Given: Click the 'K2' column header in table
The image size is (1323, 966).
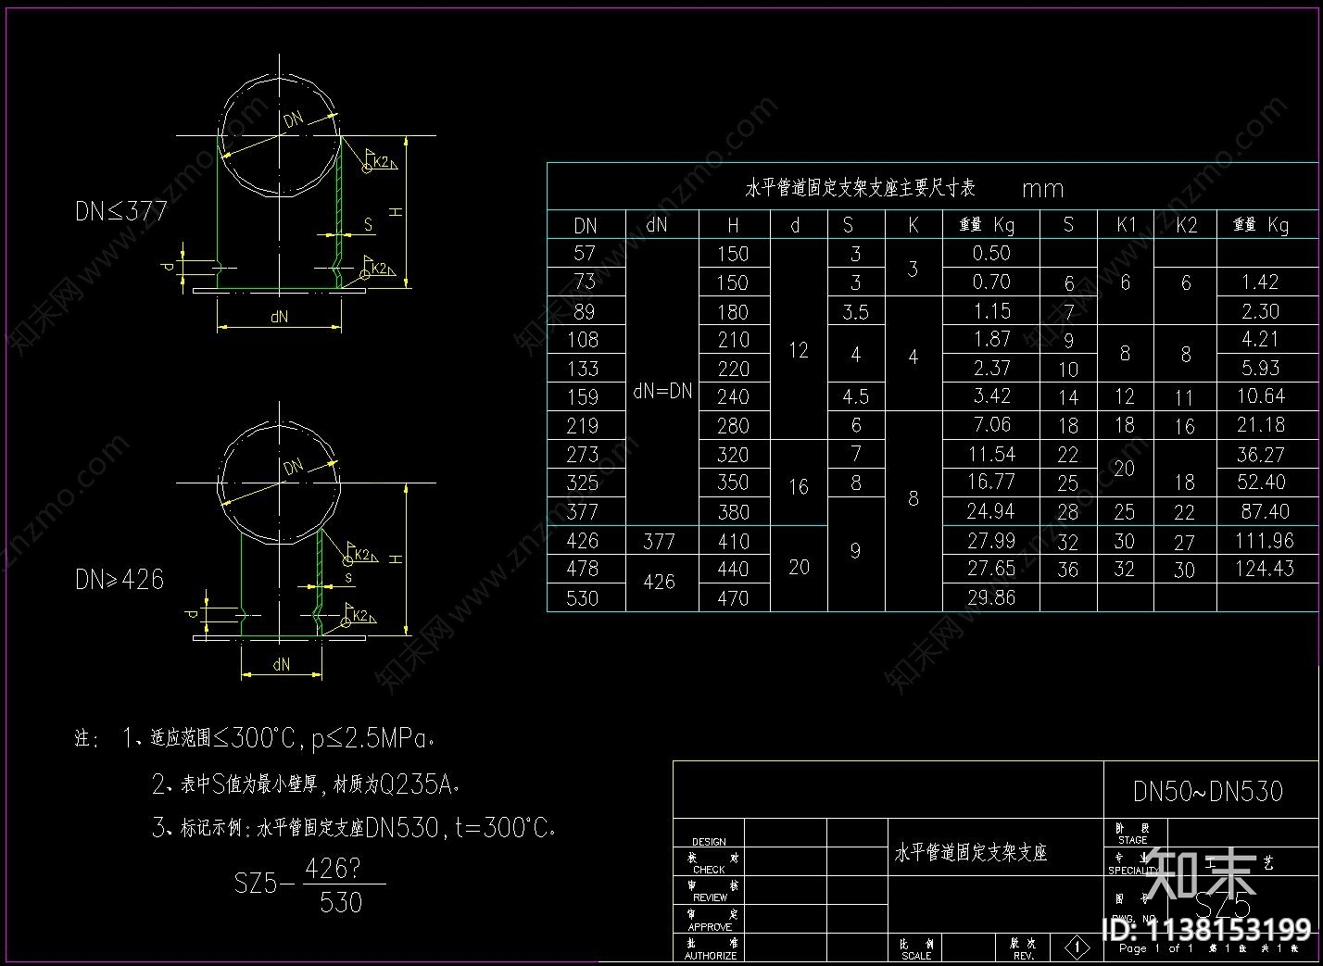Looking at the screenshot, I should point(1186,225).
